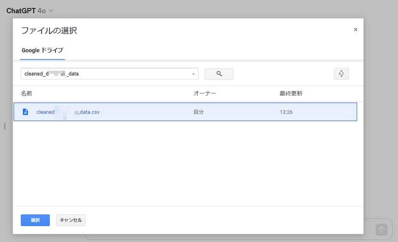Click the 13:26 timestamp in file row
This screenshot has width=398, height=242.
click(286, 112)
